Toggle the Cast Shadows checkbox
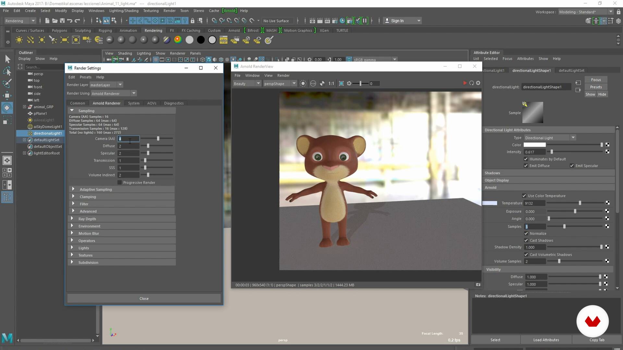The image size is (623, 350). pyautogui.click(x=526, y=240)
